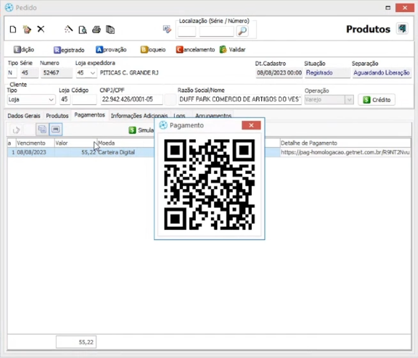Set the order status to Registrado
Screen dimensions: 418x358
pyautogui.click(x=69, y=50)
